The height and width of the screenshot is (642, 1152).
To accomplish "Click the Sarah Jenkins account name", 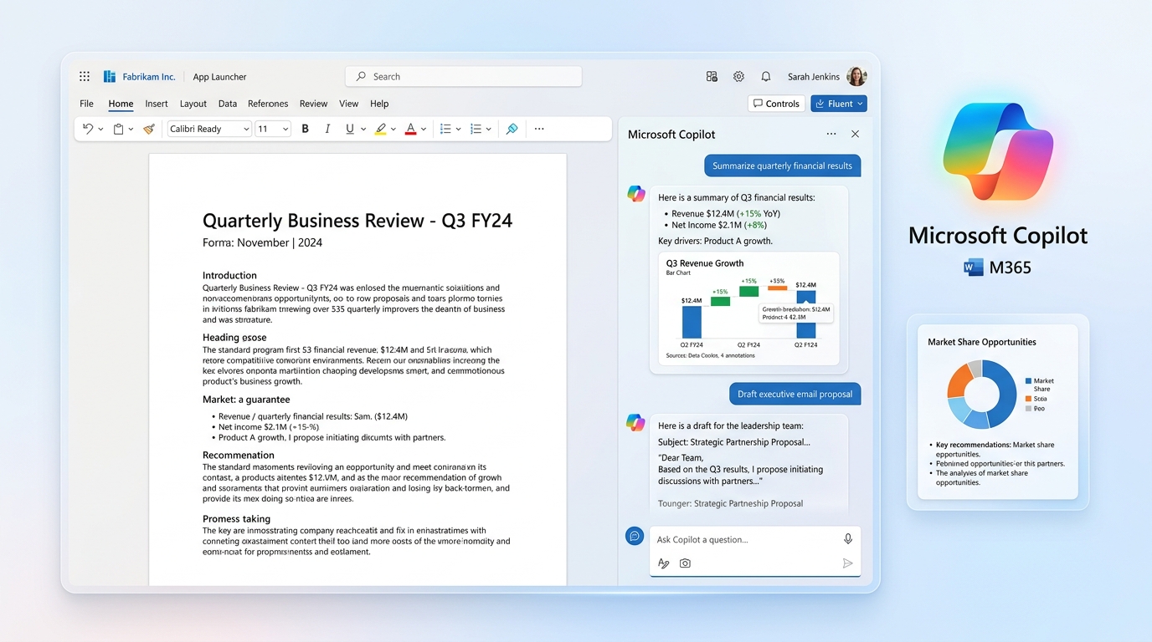I will point(814,77).
